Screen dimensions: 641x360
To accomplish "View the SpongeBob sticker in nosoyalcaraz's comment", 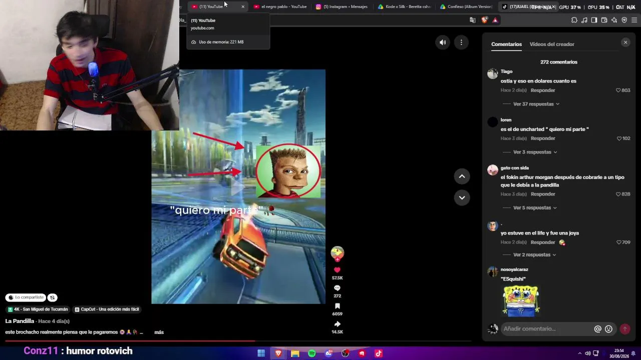I will 521,300.
